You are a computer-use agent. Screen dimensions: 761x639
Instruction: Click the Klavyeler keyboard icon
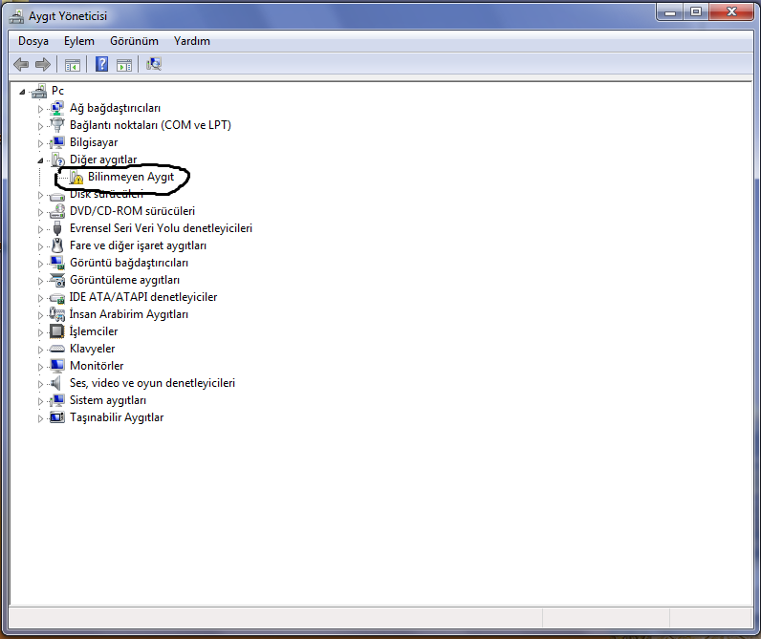point(57,349)
